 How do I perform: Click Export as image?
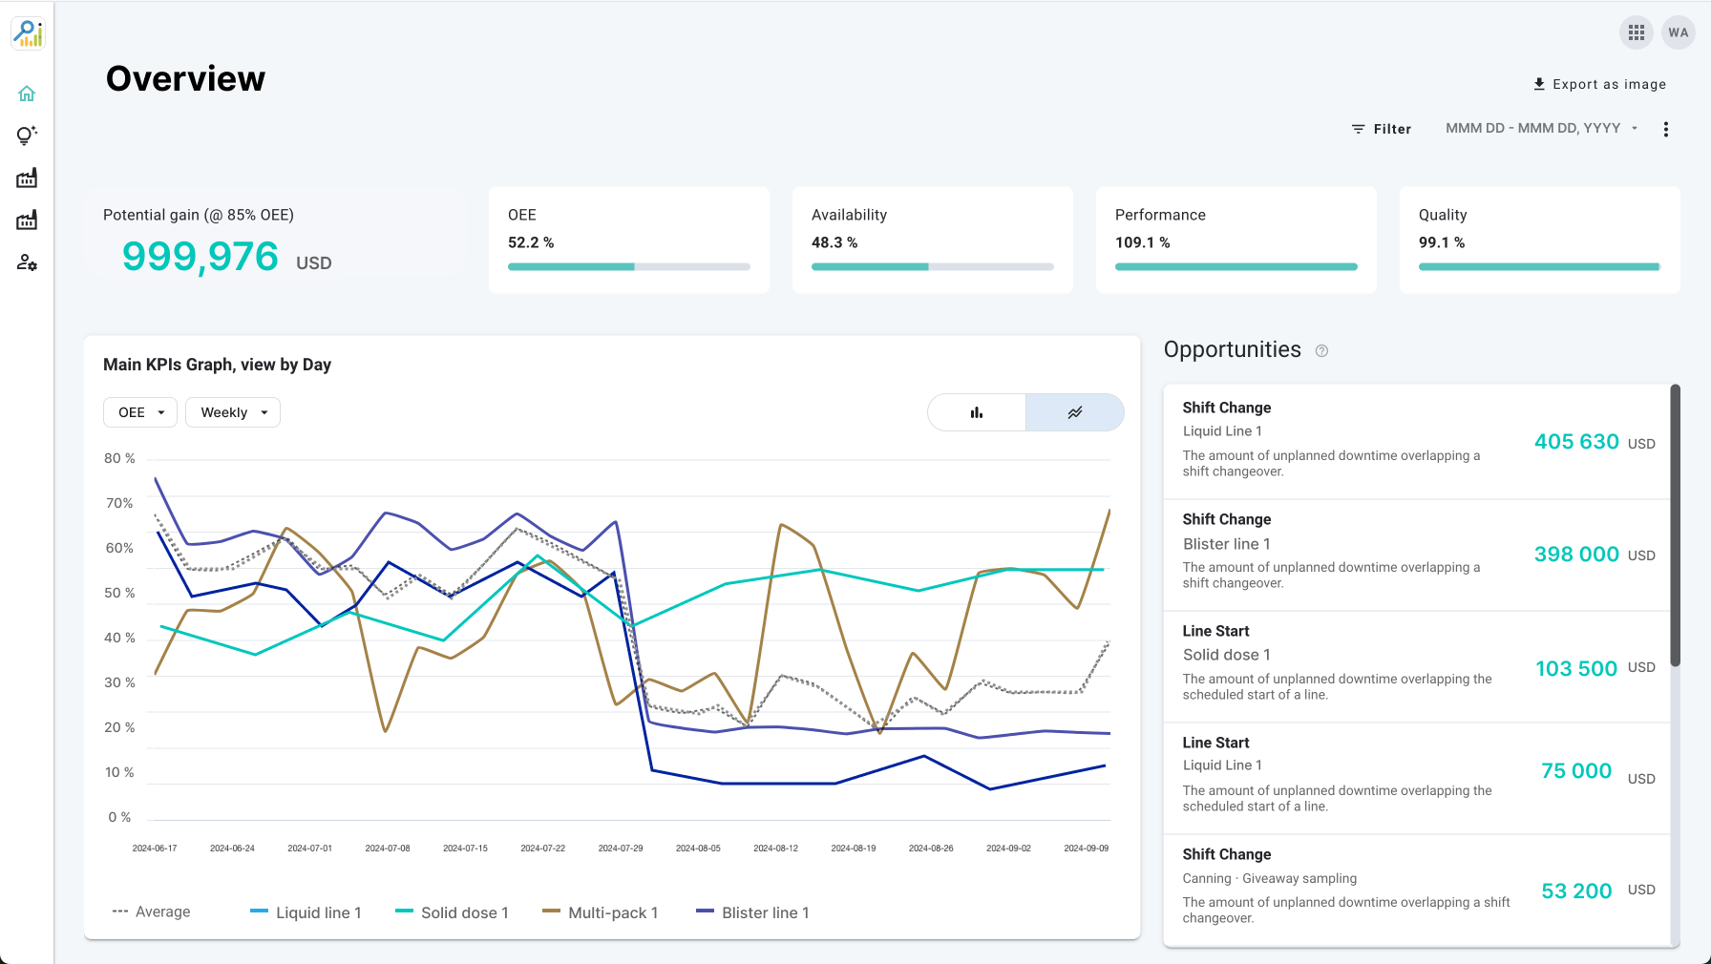click(x=1599, y=84)
